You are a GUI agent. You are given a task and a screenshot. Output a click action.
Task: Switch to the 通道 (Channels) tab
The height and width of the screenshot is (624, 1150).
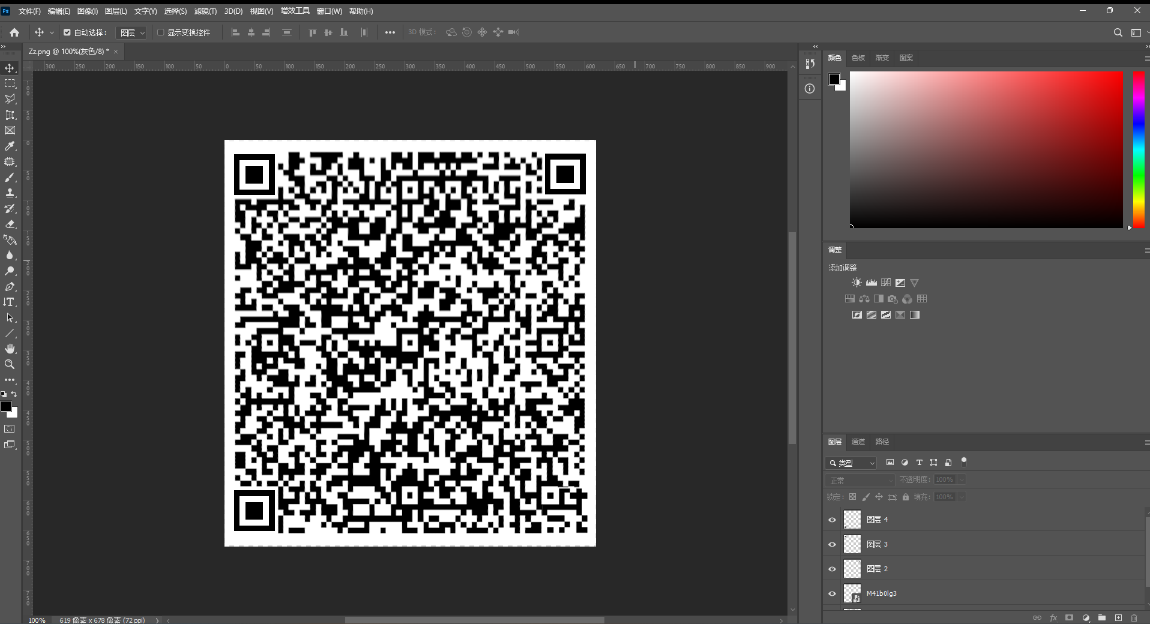coord(858,442)
